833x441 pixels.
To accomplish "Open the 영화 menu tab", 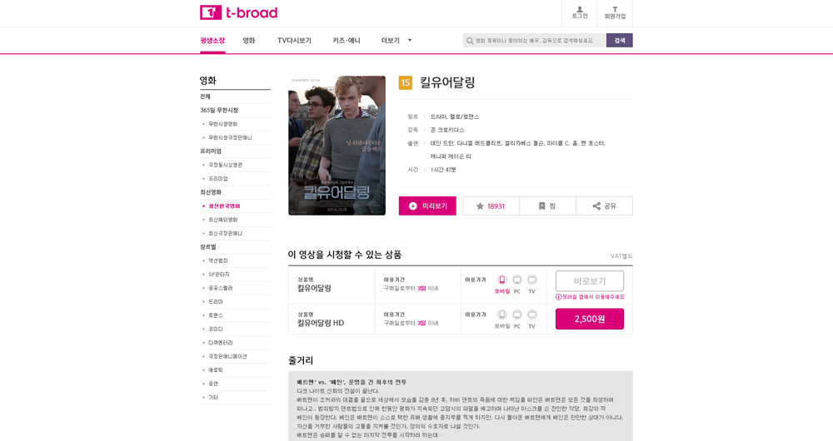I will click(x=248, y=40).
